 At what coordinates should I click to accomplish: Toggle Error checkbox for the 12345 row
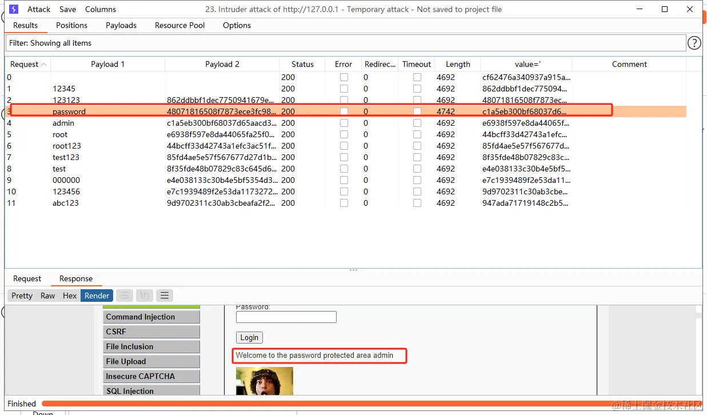tap(344, 89)
